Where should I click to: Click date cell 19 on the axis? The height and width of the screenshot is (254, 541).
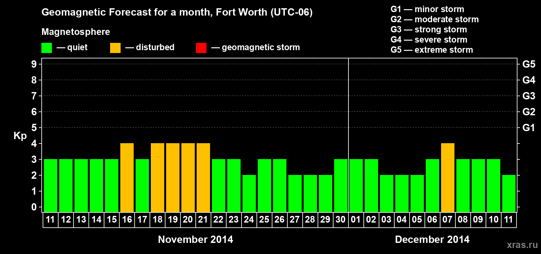click(173, 220)
